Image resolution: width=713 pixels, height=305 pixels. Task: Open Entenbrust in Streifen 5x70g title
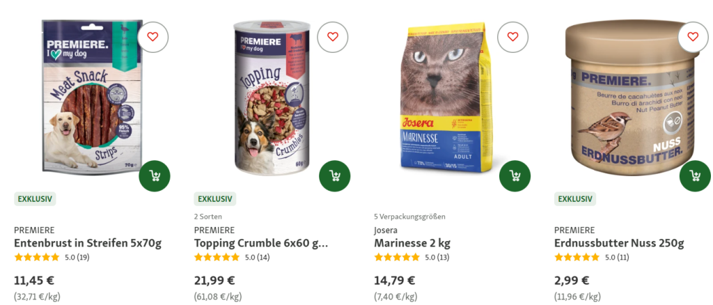[x=88, y=243]
